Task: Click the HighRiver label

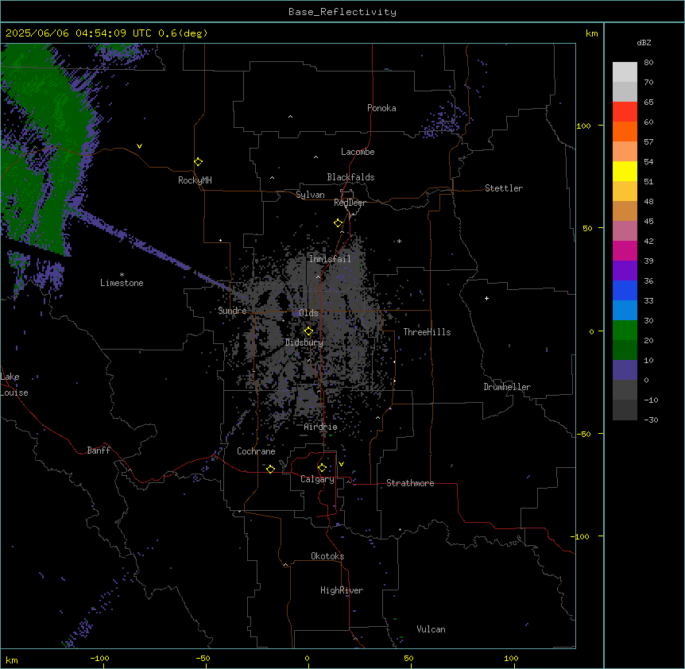Action: 342,590
